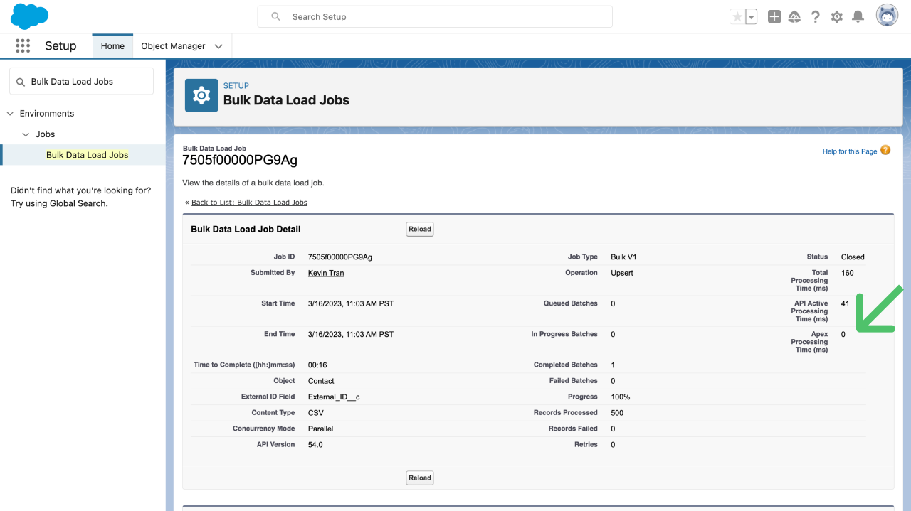Image resolution: width=911 pixels, height=511 pixels.
Task: Expand the Object Manager chevron menu
Action: (218, 46)
